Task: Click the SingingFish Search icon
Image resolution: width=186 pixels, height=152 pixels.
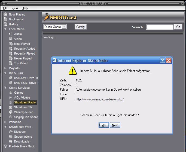Action: point(11,117)
